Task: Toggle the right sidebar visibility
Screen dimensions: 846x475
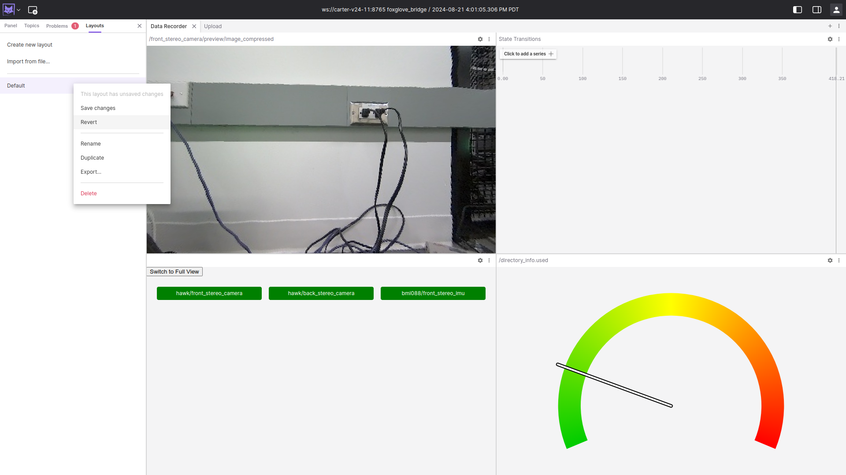Action: tap(817, 9)
